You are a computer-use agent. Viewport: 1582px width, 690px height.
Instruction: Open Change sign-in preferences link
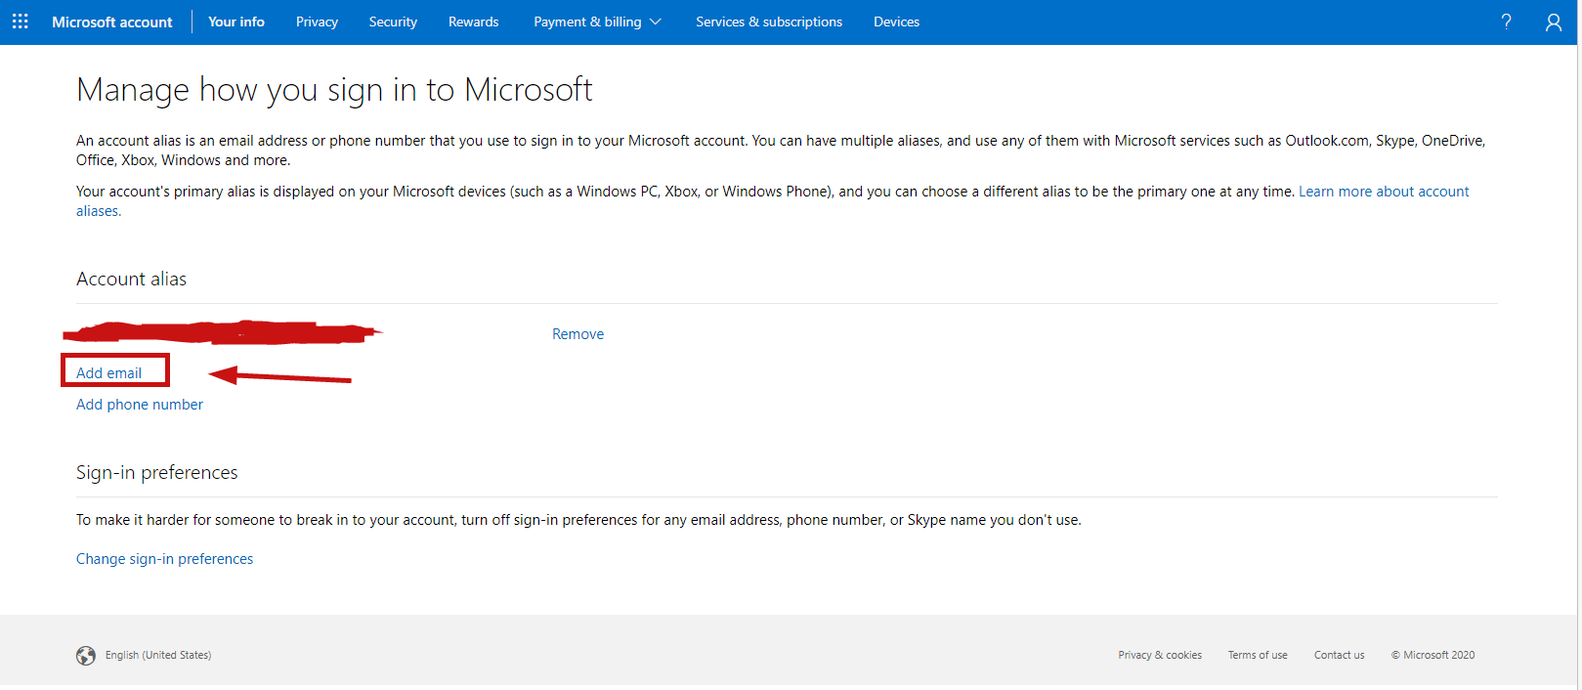[164, 559]
